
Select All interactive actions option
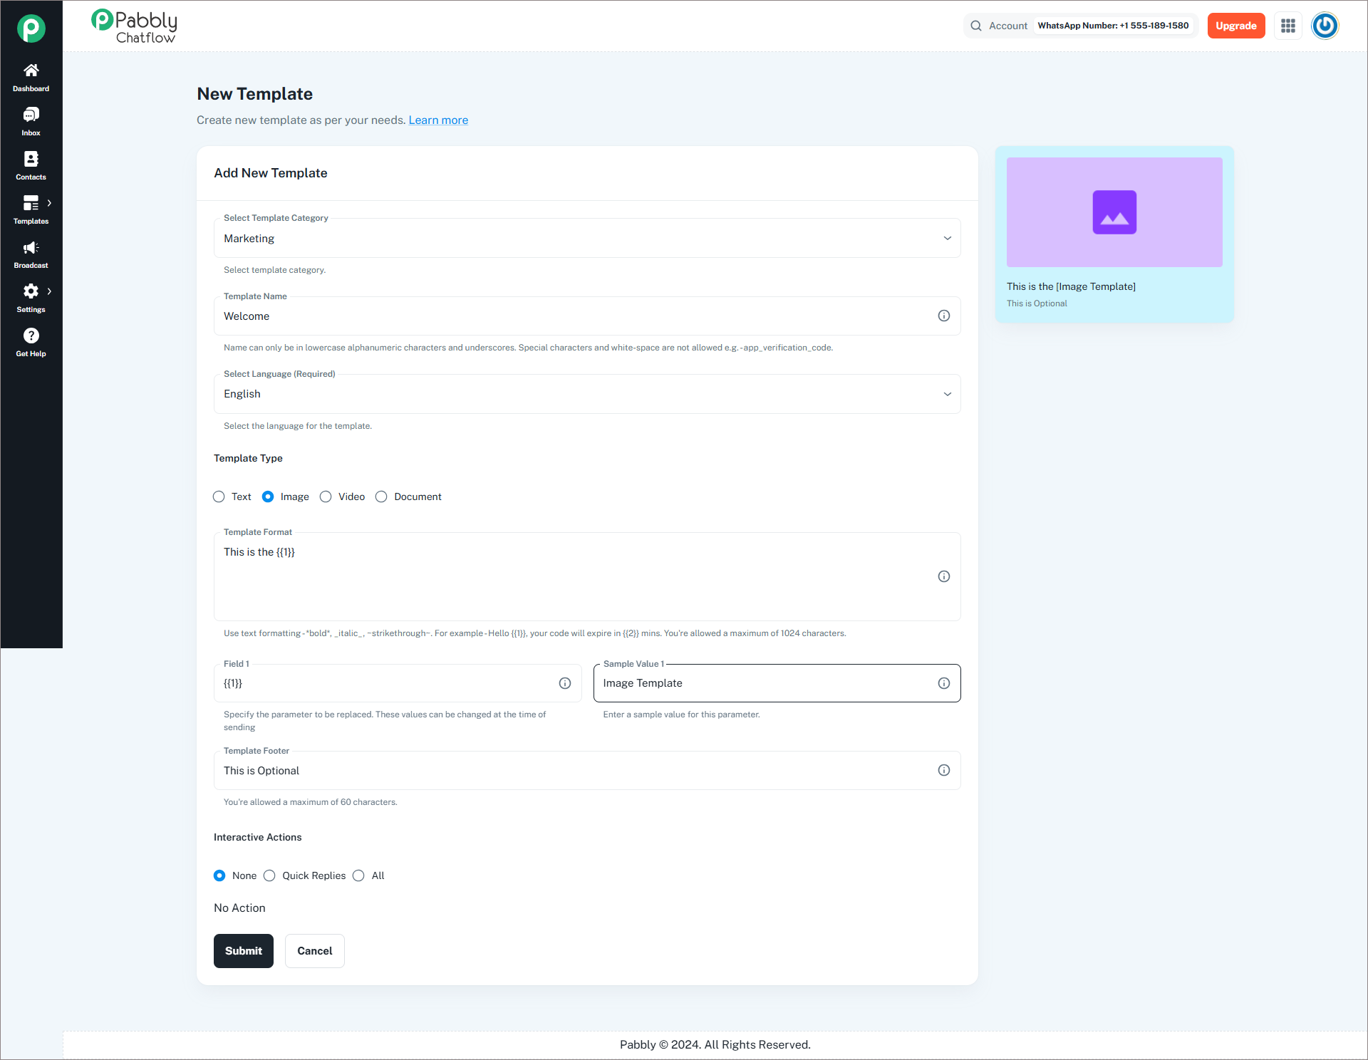pos(358,875)
